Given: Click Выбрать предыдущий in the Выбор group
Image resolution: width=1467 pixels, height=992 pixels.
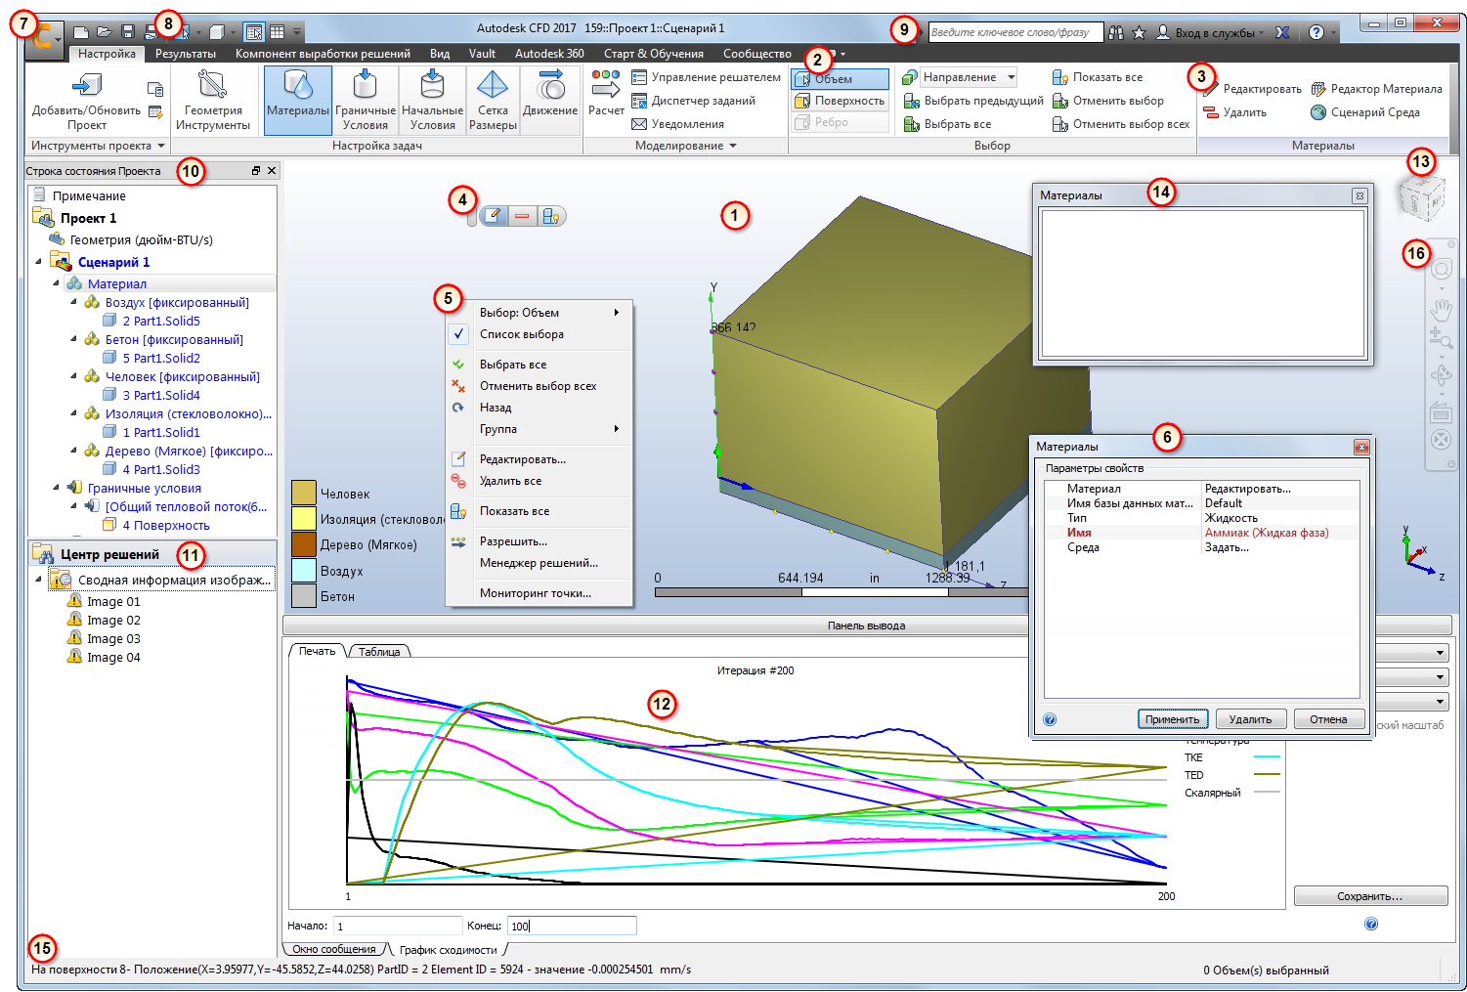Looking at the screenshot, I should 972,101.
